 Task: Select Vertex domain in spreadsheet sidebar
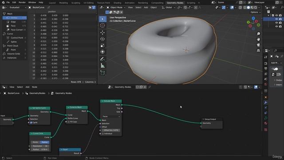tap(15, 18)
